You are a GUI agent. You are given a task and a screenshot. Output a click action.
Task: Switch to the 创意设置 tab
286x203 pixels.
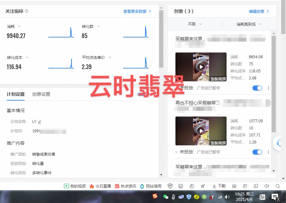(41, 94)
